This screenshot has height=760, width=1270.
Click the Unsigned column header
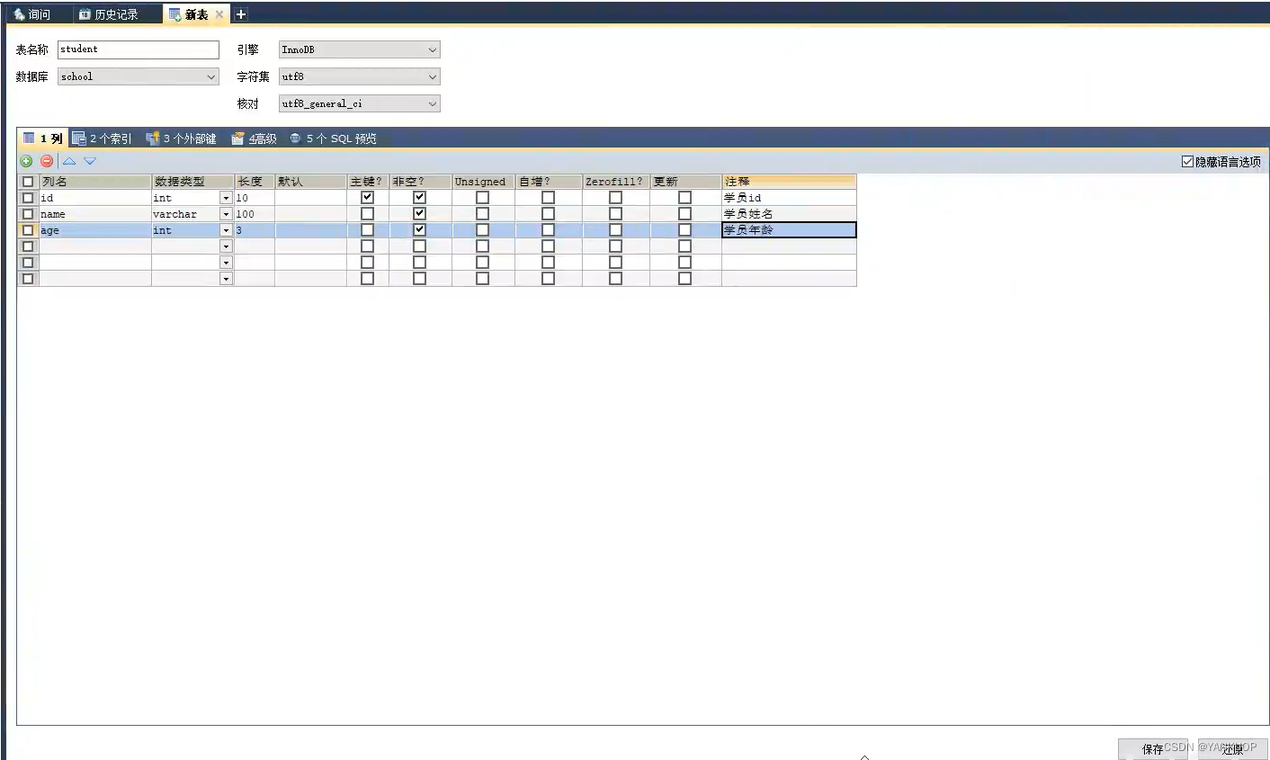pyautogui.click(x=483, y=182)
